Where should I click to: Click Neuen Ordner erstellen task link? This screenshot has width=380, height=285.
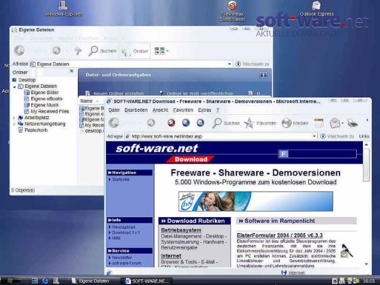pos(119,93)
